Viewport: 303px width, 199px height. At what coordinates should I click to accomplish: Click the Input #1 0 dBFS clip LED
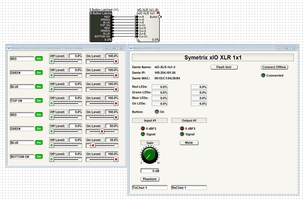click(143, 129)
